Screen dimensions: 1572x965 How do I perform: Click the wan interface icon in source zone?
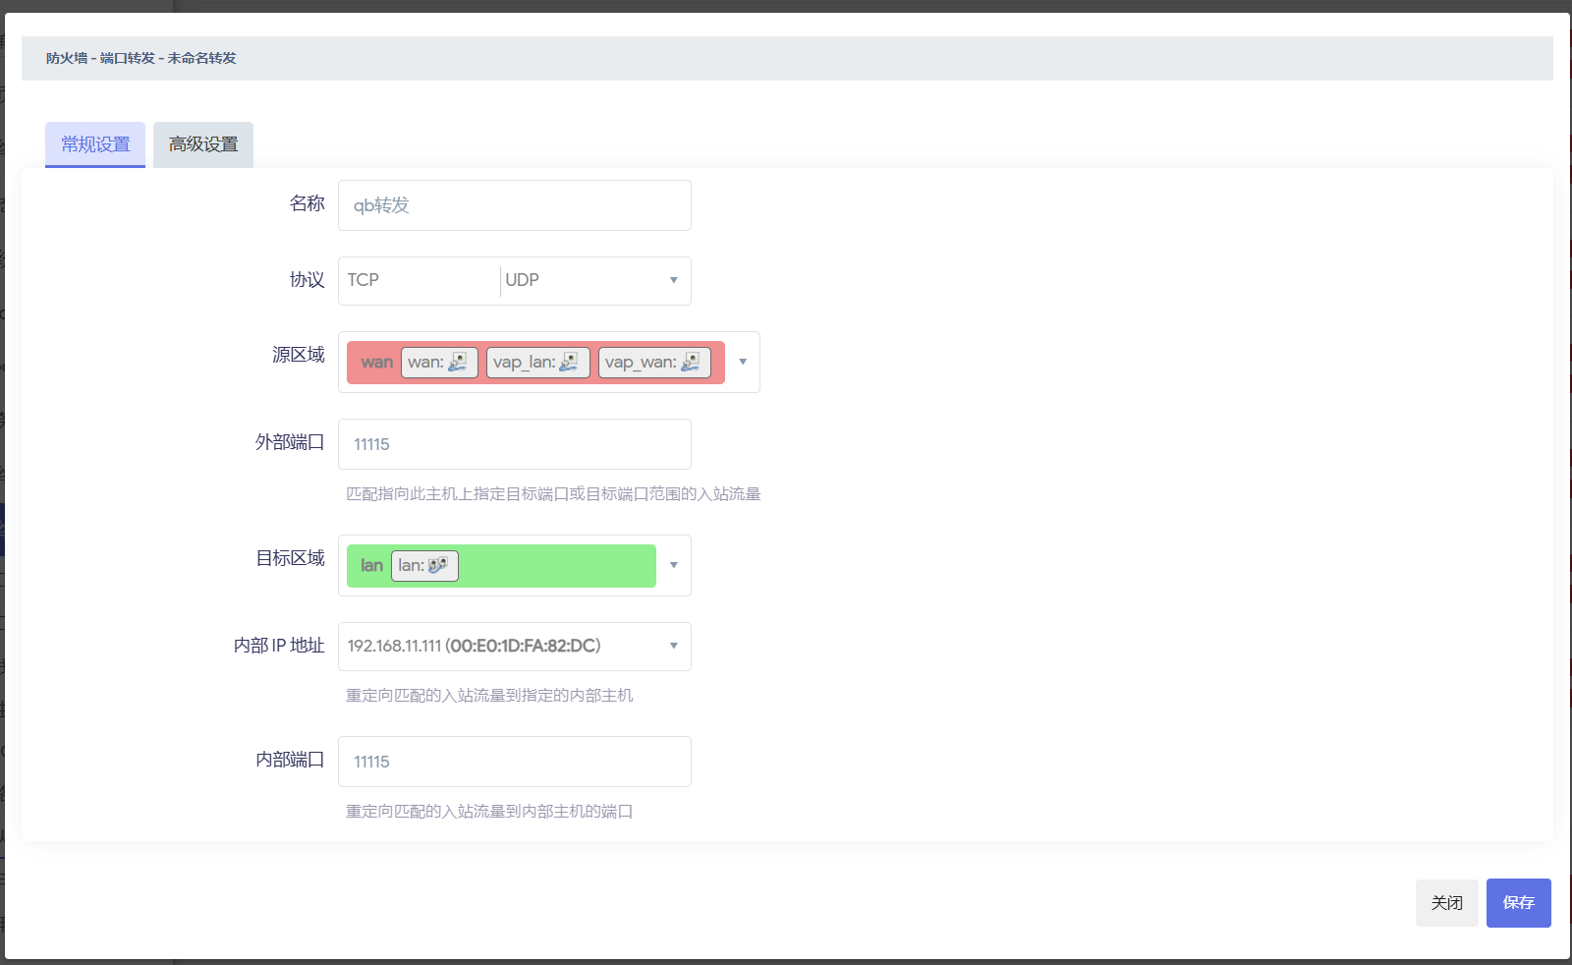458,363
